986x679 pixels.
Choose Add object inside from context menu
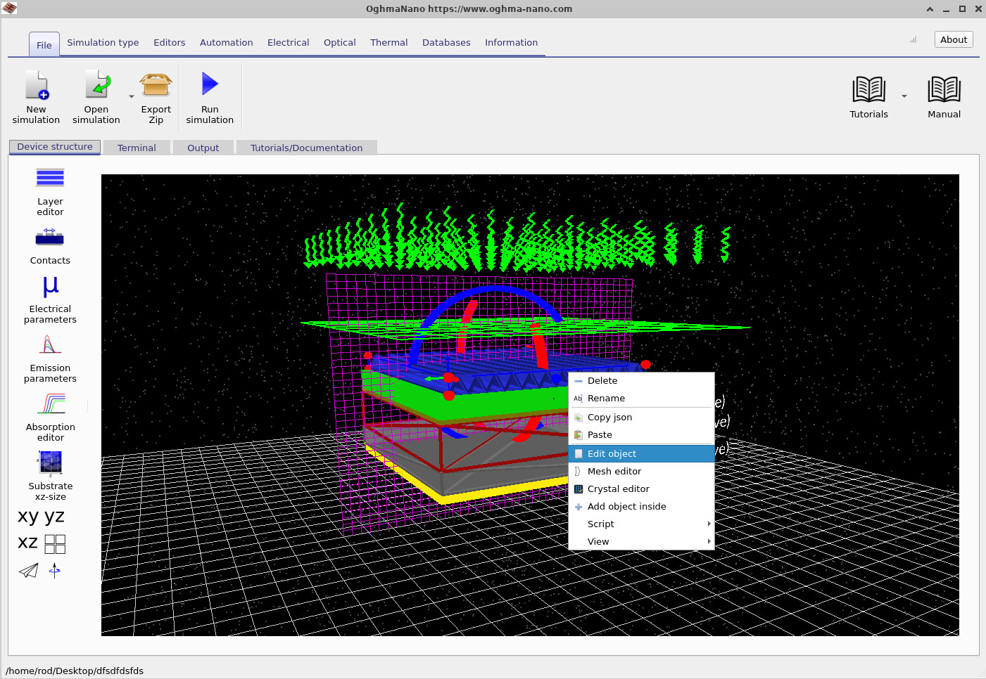point(641,506)
